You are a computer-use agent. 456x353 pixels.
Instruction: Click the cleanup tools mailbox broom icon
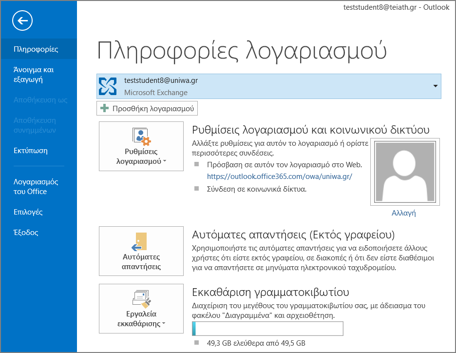pos(142,299)
